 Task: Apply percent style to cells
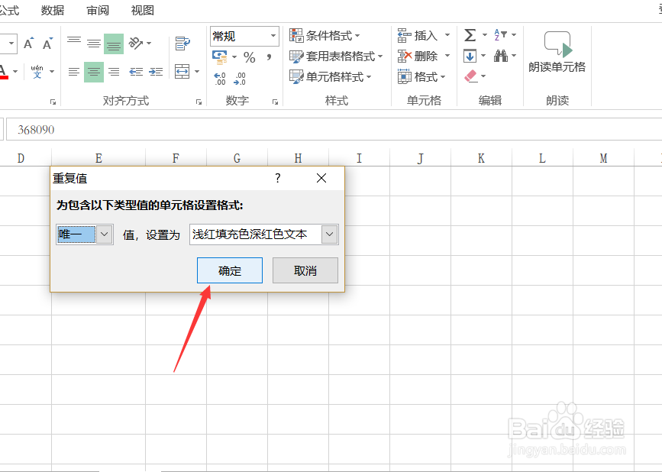click(250, 57)
